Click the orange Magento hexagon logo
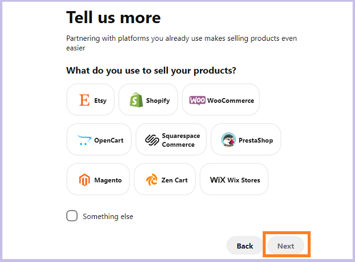The width and height of the screenshot is (355, 262). click(x=84, y=180)
